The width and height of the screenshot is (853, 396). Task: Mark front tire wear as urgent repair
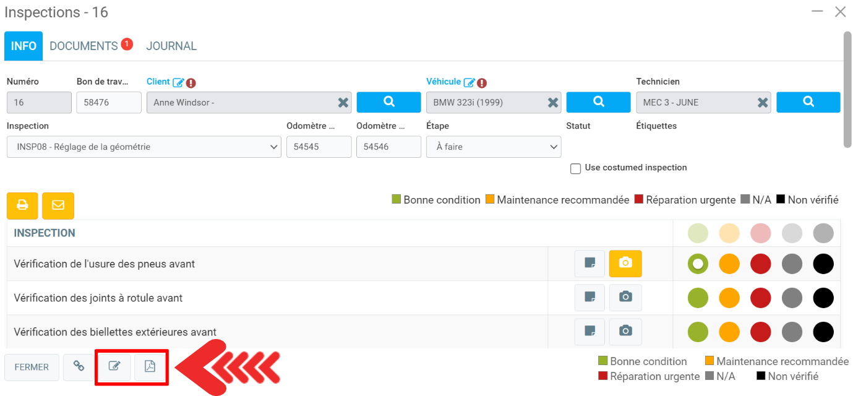pyautogui.click(x=760, y=264)
